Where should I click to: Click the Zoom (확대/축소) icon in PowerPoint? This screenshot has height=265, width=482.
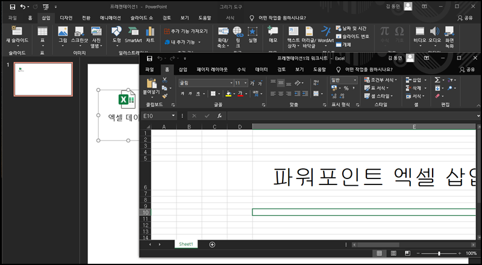click(x=223, y=31)
